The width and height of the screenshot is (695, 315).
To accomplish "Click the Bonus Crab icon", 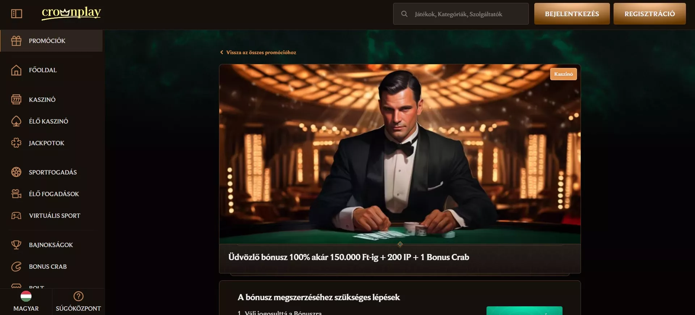I will (x=16, y=267).
